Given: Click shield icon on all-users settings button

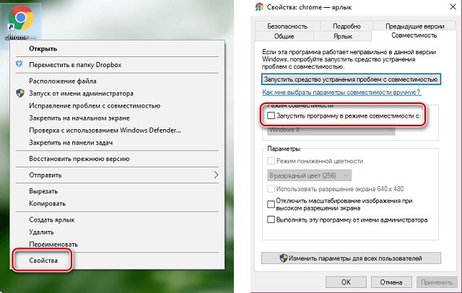Looking at the screenshot, I should tap(284, 258).
